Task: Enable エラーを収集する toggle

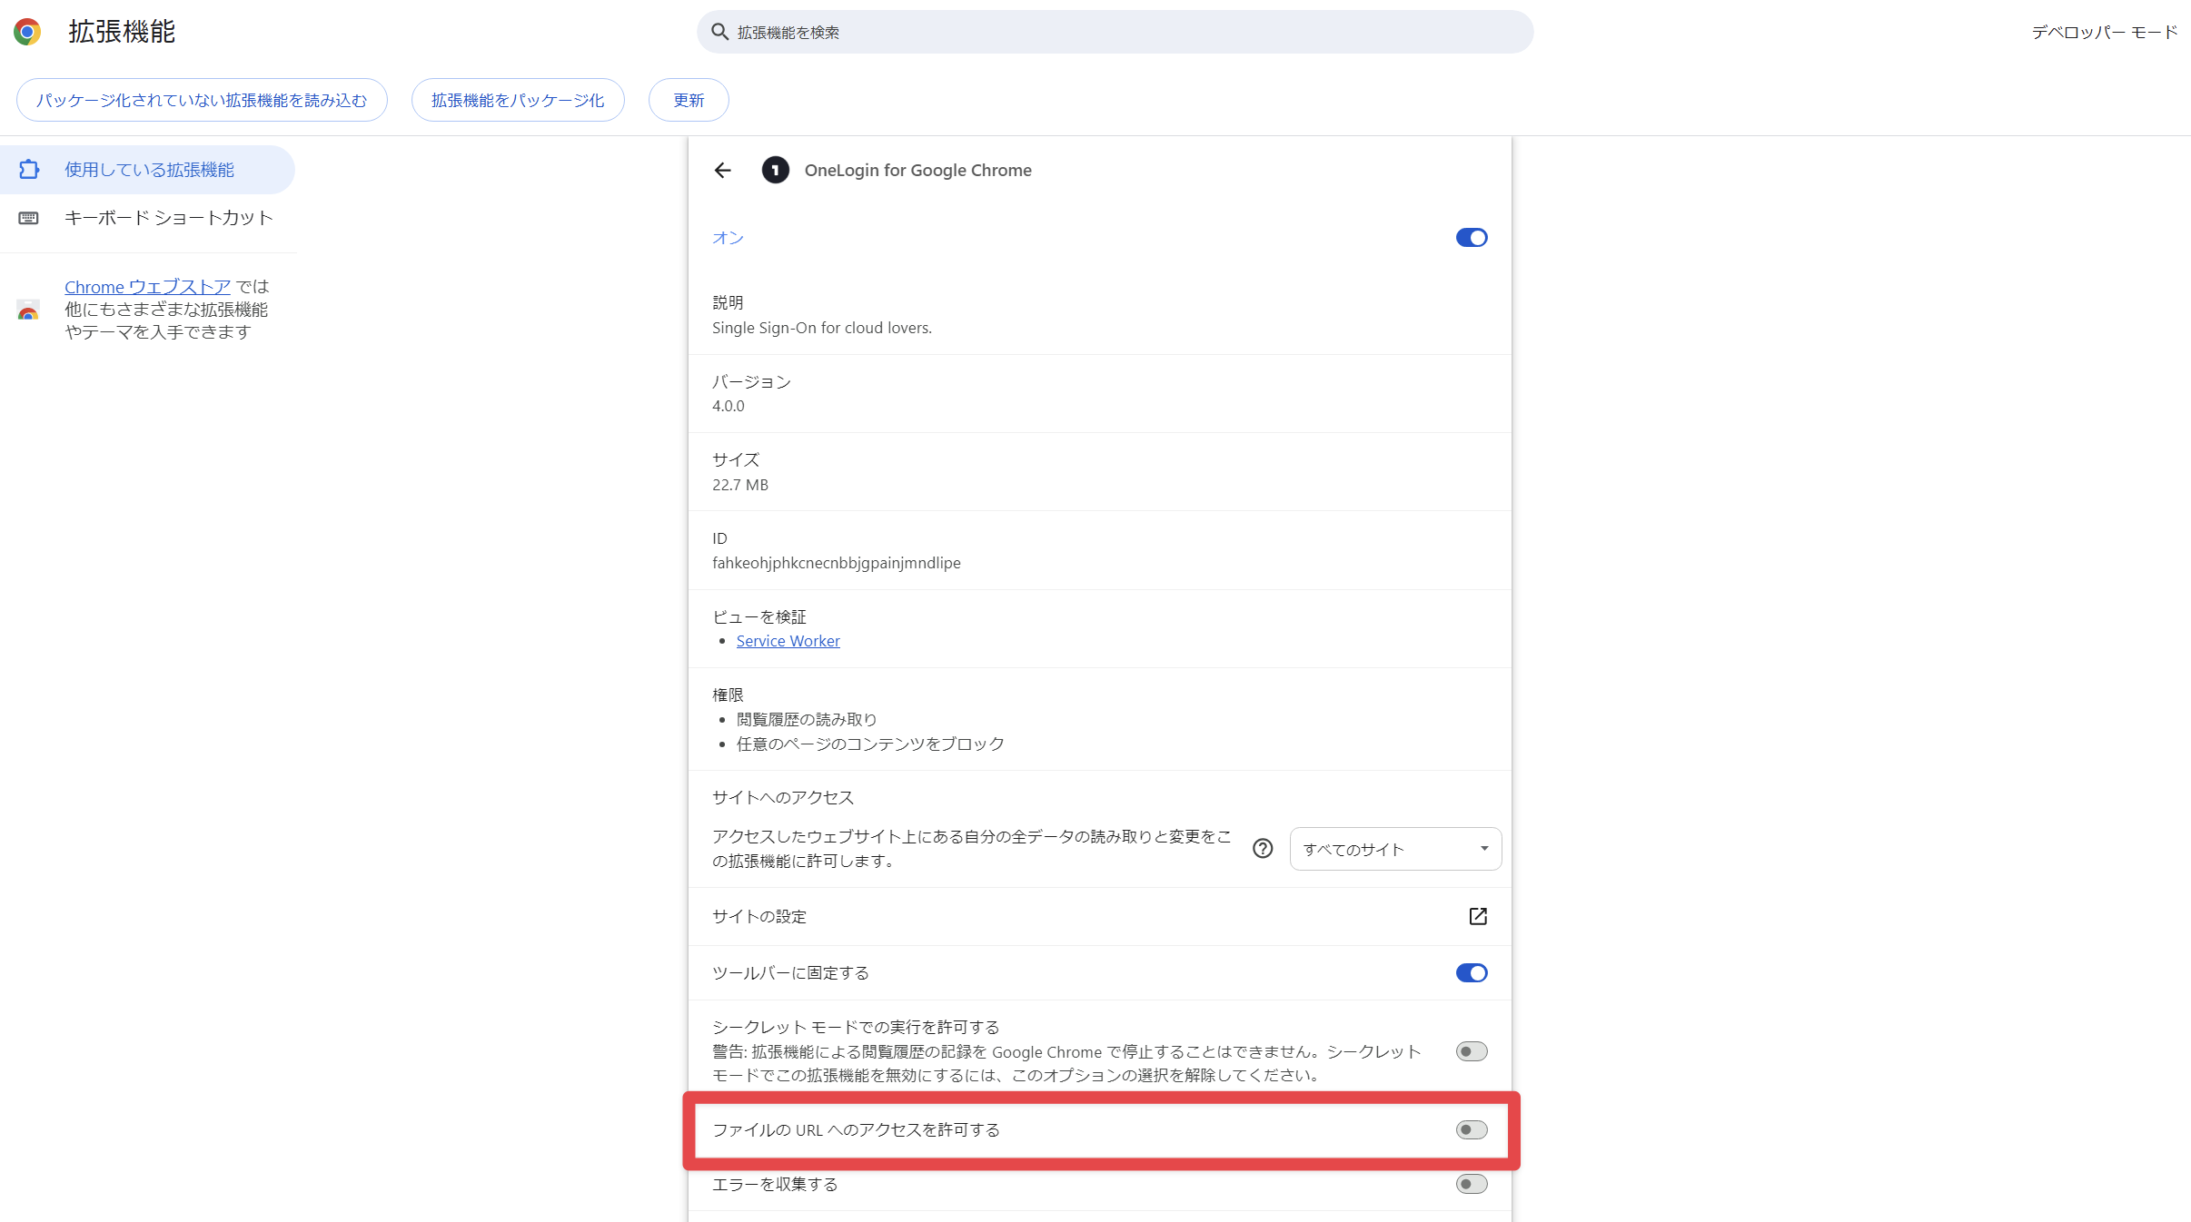Action: click(1472, 1184)
